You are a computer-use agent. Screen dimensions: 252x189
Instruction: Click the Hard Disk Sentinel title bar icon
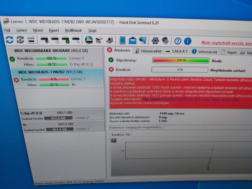coord(6,21)
